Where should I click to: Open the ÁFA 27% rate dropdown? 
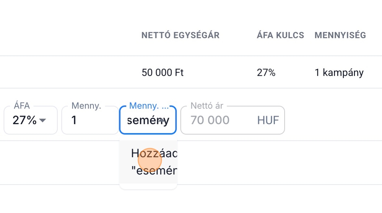[30, 120]
